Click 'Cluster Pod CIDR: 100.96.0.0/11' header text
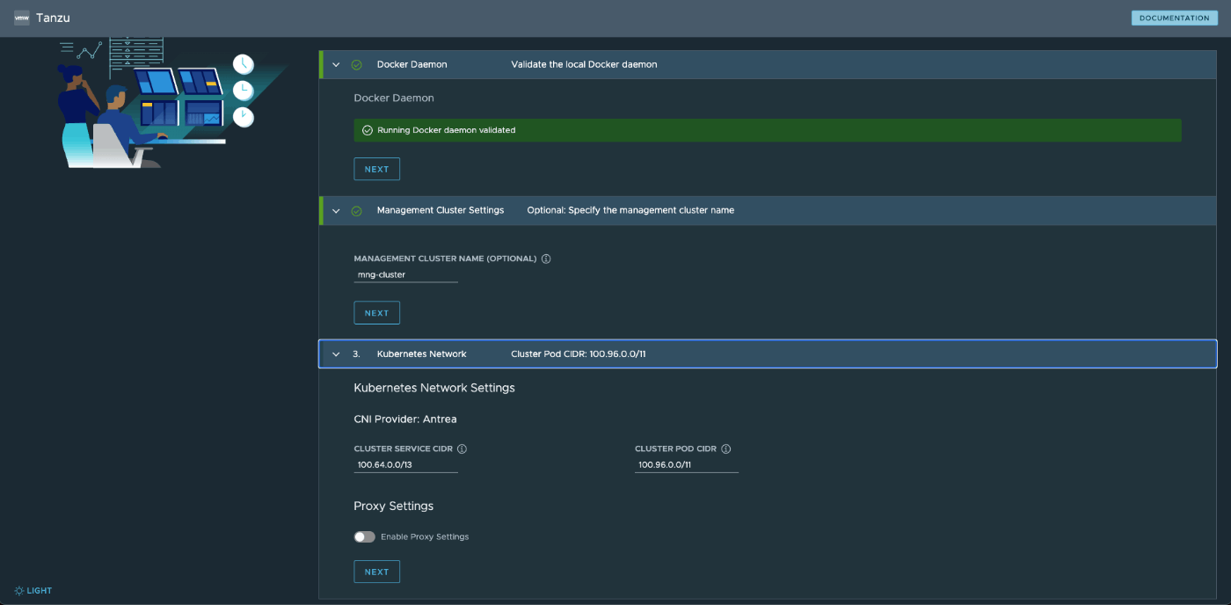 tap(579, 354)
